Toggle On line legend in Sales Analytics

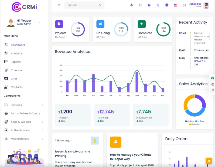pos(189,121)
